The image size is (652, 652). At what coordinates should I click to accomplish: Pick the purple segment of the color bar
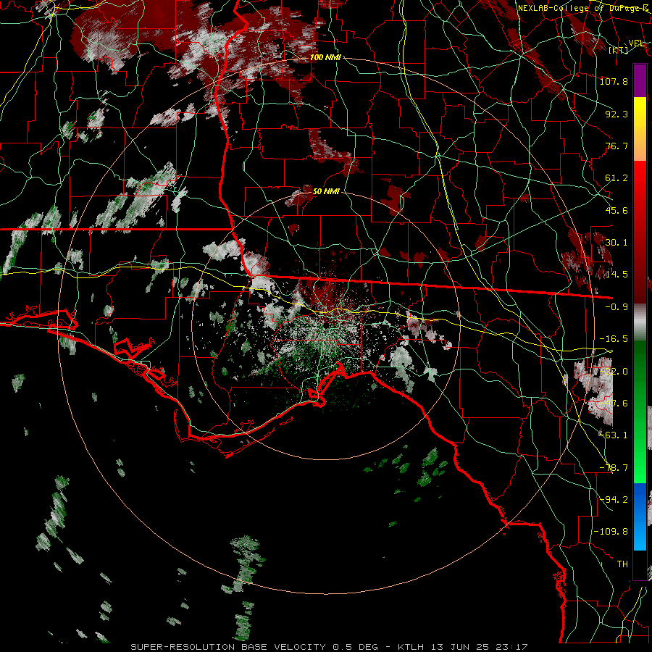[640, 80]
